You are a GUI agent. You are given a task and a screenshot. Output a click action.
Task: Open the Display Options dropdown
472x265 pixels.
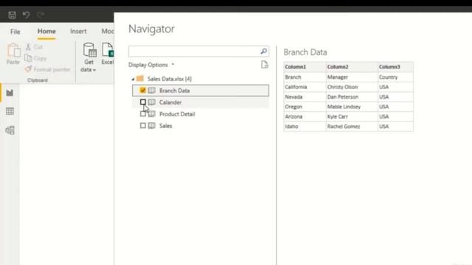[x=151, y=65]
